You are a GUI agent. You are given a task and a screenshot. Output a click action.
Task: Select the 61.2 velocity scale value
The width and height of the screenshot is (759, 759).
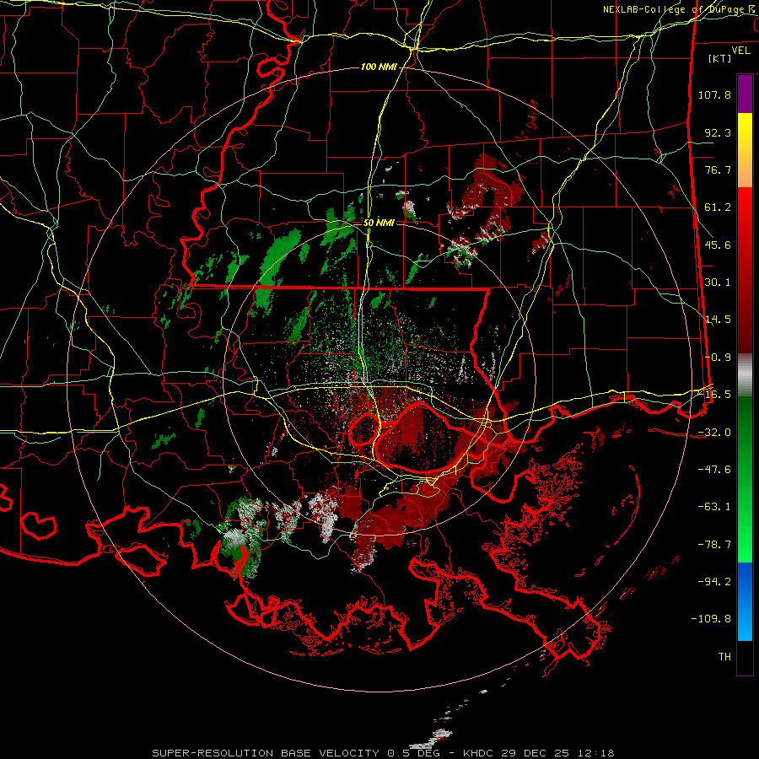tap(718, 207)
